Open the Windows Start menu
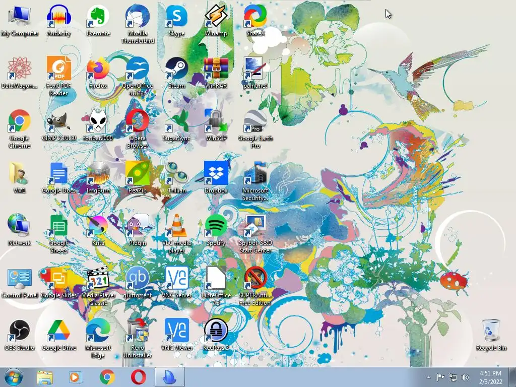The height and width of the screenshot is (387, 516). [13, 377]
